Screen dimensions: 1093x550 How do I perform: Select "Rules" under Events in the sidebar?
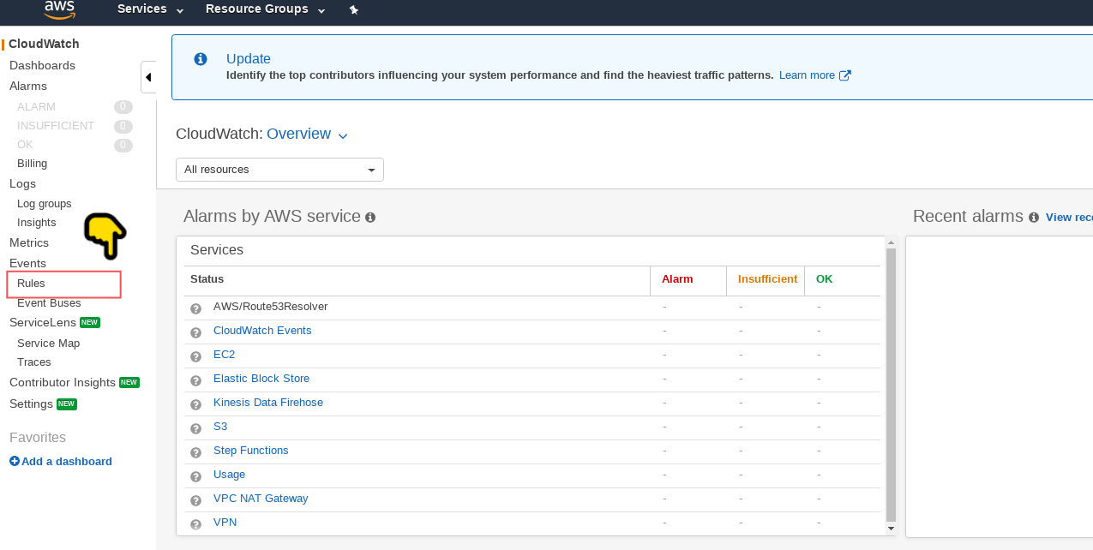tap(31, 283)
